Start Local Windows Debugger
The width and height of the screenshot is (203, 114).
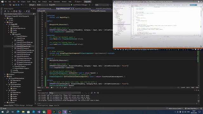[x=80, y=5]
